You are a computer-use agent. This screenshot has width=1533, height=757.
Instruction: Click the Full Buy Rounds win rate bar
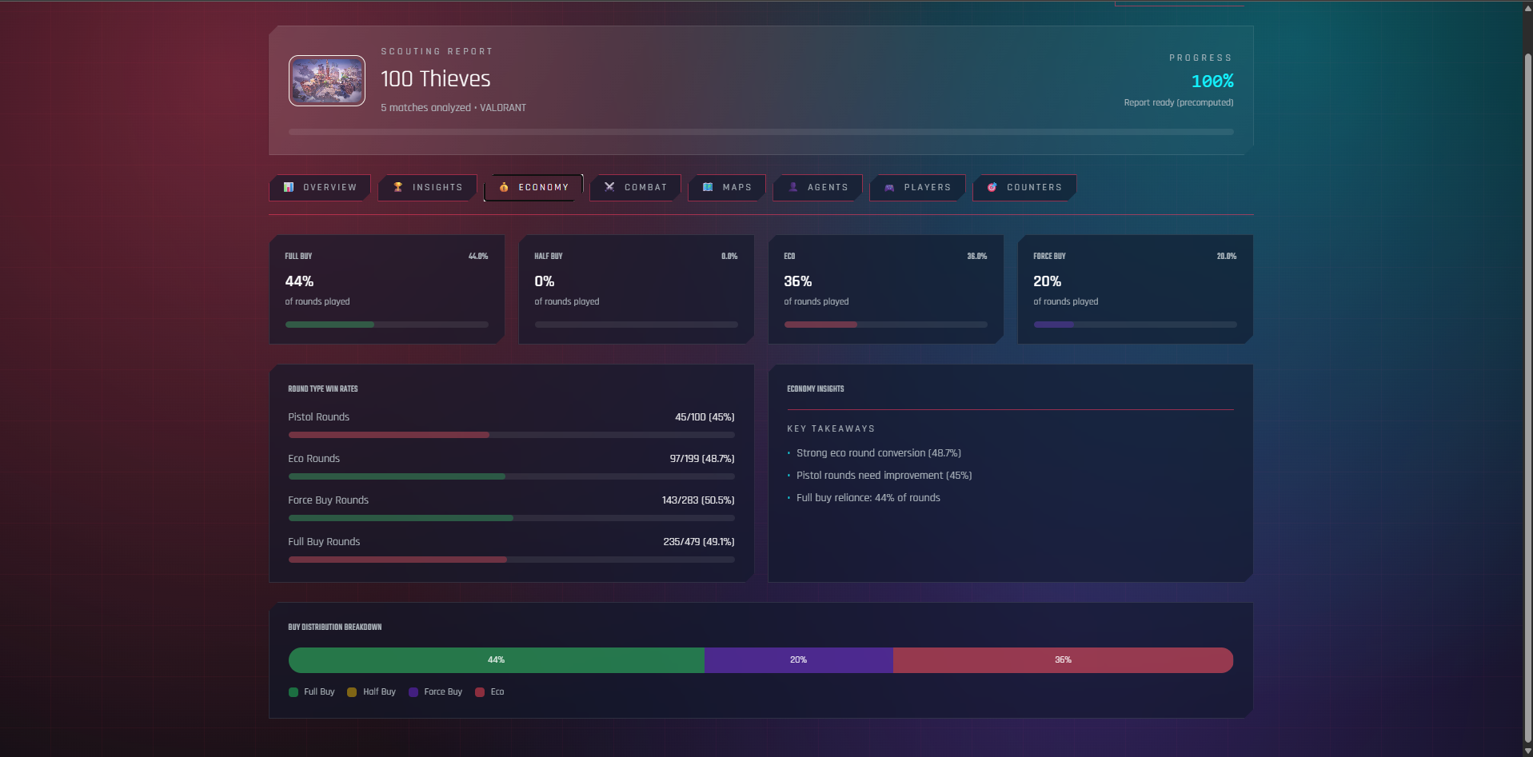[x=511, y=560]
